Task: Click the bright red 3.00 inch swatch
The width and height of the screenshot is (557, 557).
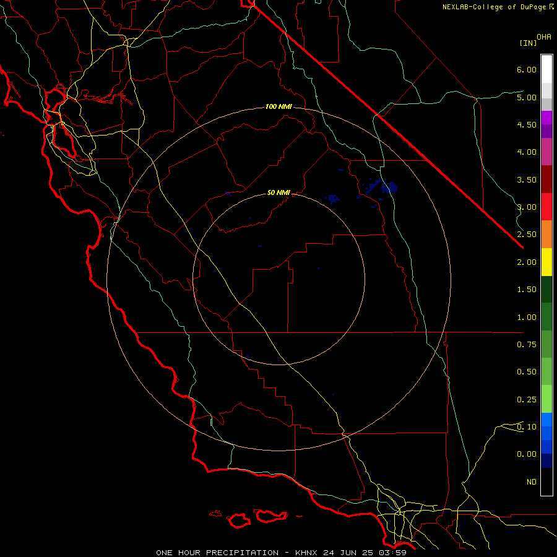Action: click(546, 207)
